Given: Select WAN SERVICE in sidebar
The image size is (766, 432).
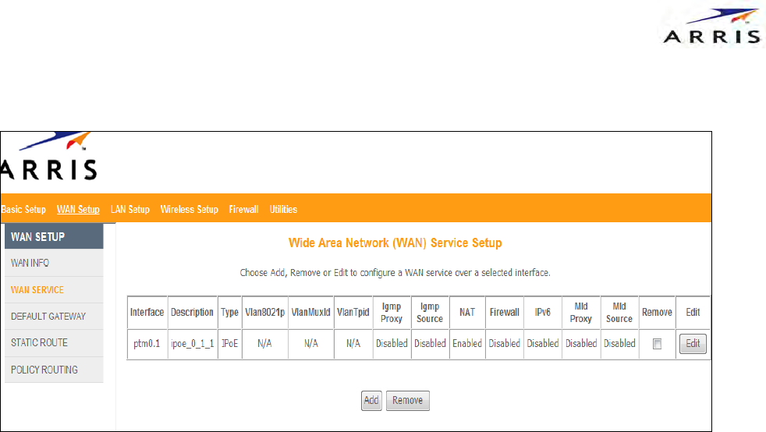Looking at the screenshot, I should click(x=54, y=290).
